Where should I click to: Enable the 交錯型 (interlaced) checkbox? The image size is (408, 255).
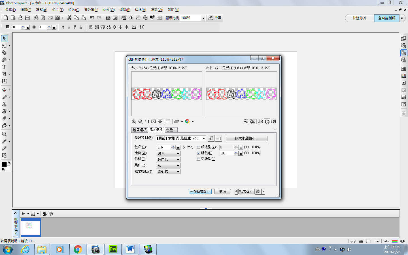click(x=199, y=159)
